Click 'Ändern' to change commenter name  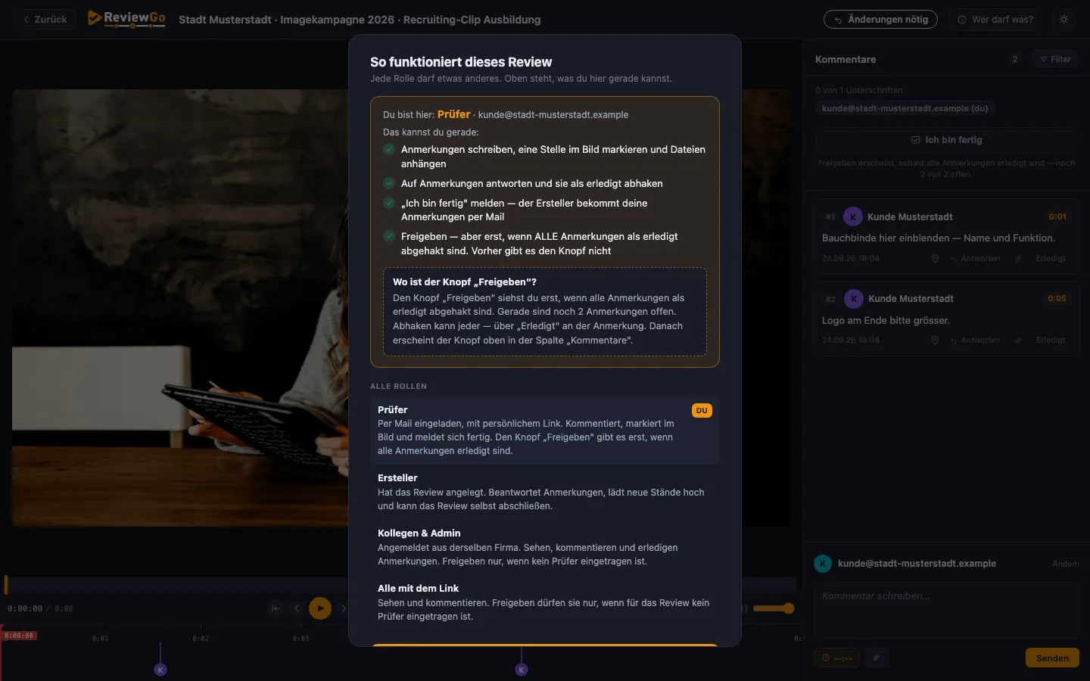1066,564
